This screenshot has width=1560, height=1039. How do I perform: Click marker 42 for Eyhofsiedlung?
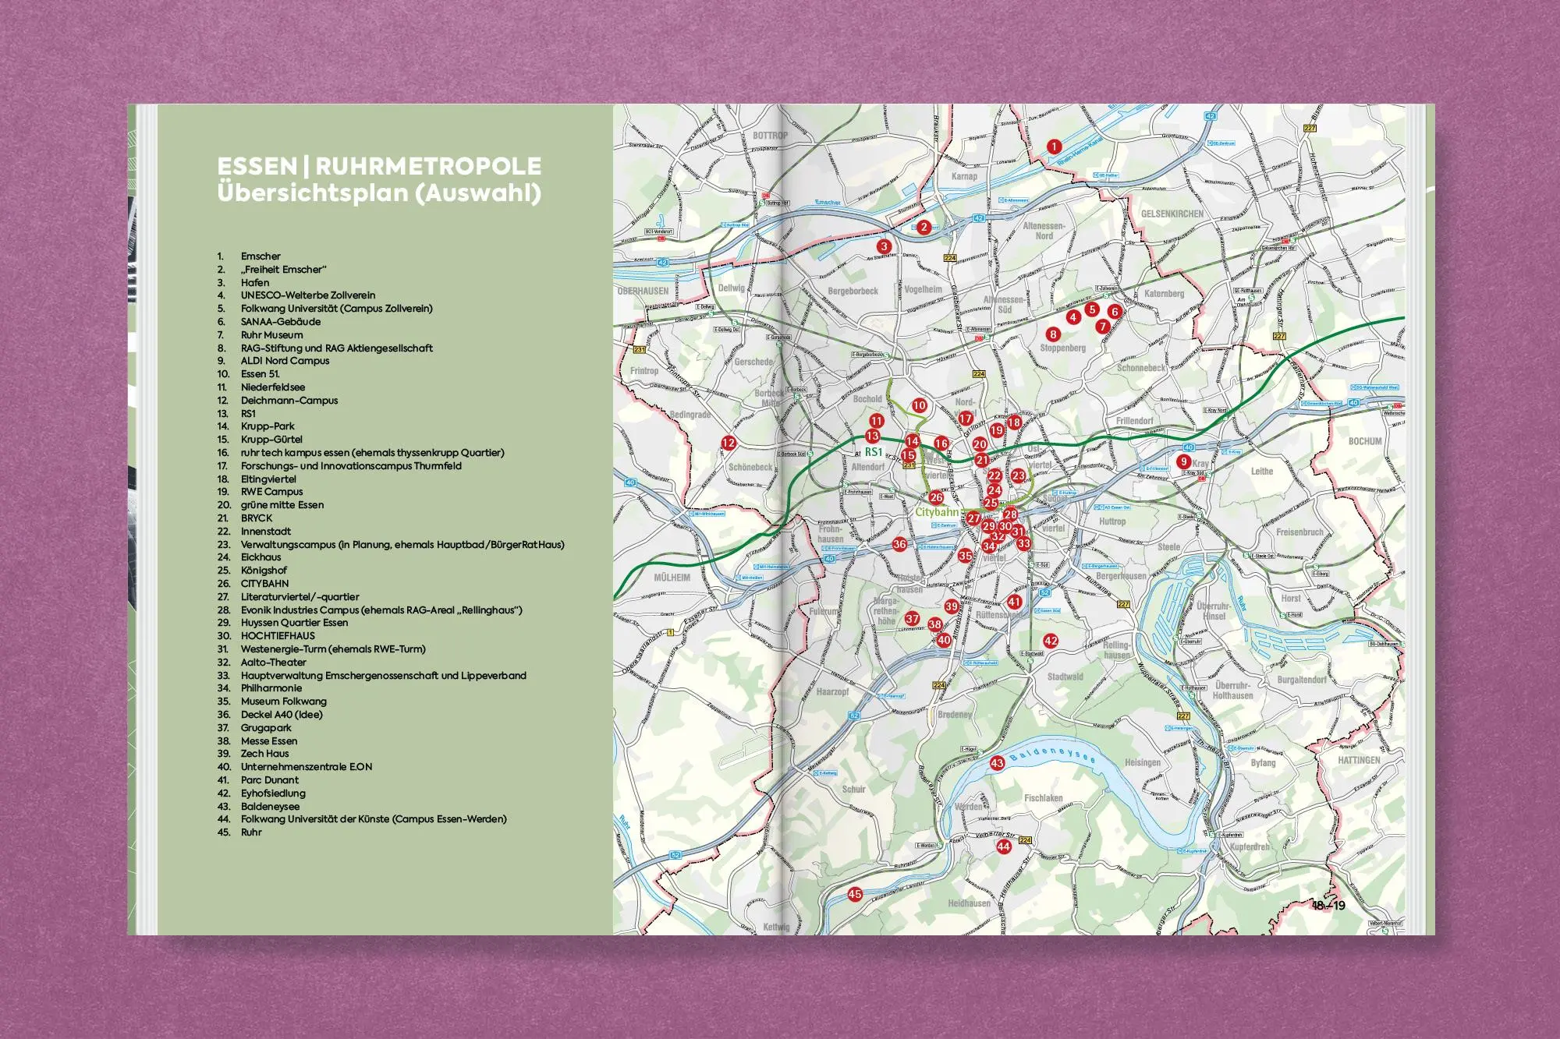[x=1051, y=641]
